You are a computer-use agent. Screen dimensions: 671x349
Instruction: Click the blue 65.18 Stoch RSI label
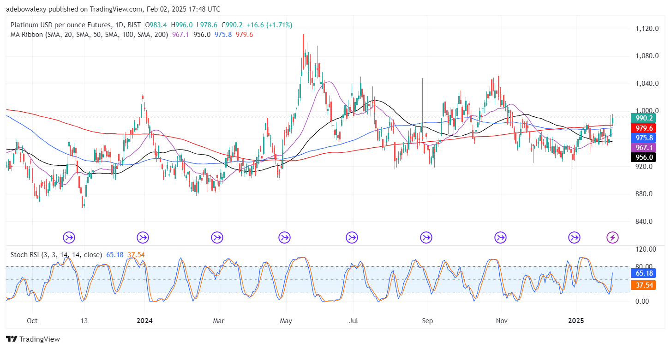(644, 273)
